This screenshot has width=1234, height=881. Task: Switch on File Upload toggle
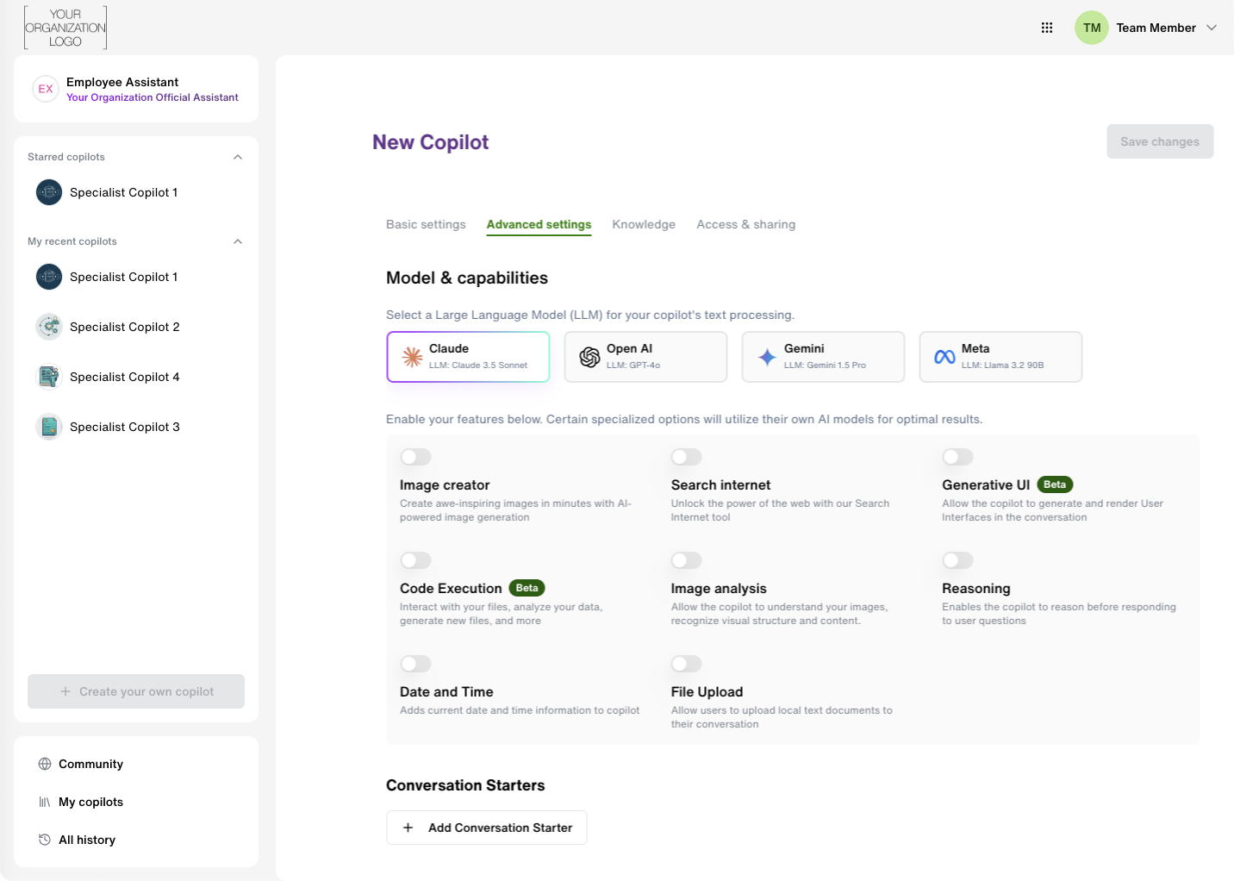pyautogui.click(x=687, y=664)
